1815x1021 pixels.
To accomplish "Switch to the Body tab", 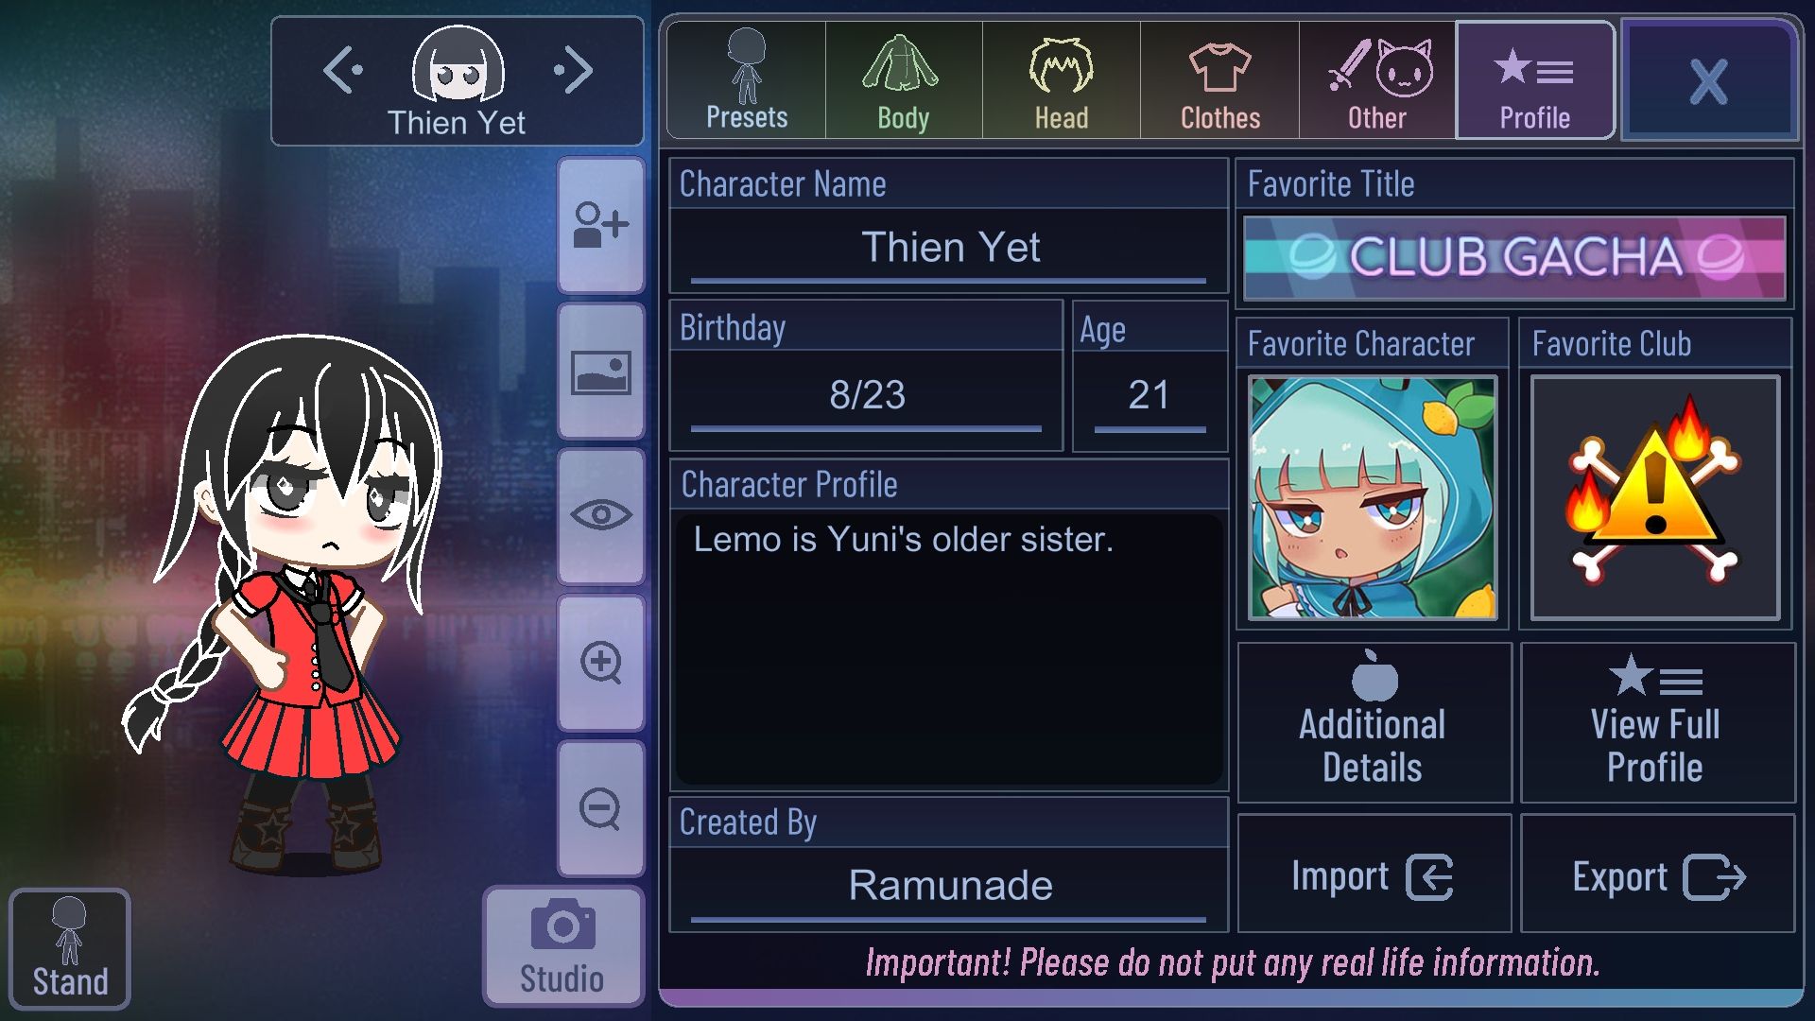I will point(904,80).
